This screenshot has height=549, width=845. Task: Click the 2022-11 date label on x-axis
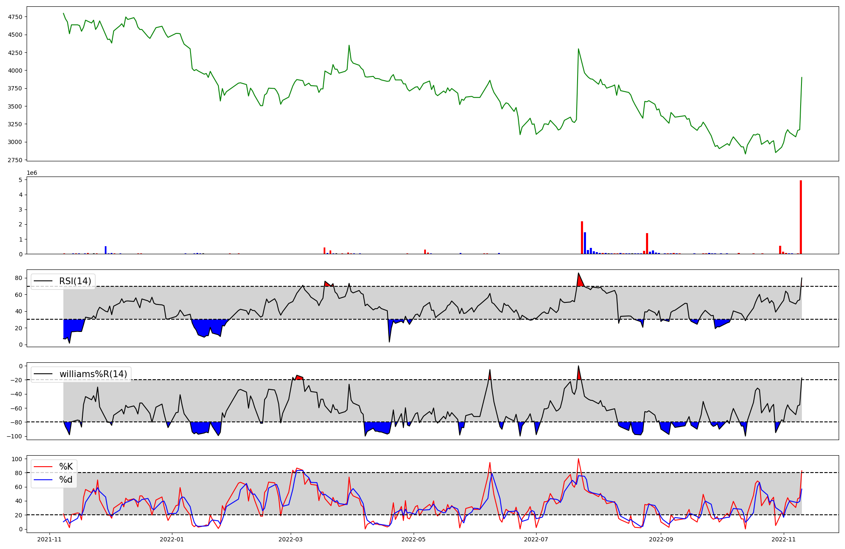pos(784,539)
